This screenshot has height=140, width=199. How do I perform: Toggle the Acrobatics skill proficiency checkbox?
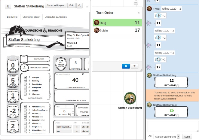pyautogui.click(x=25, y=107)
